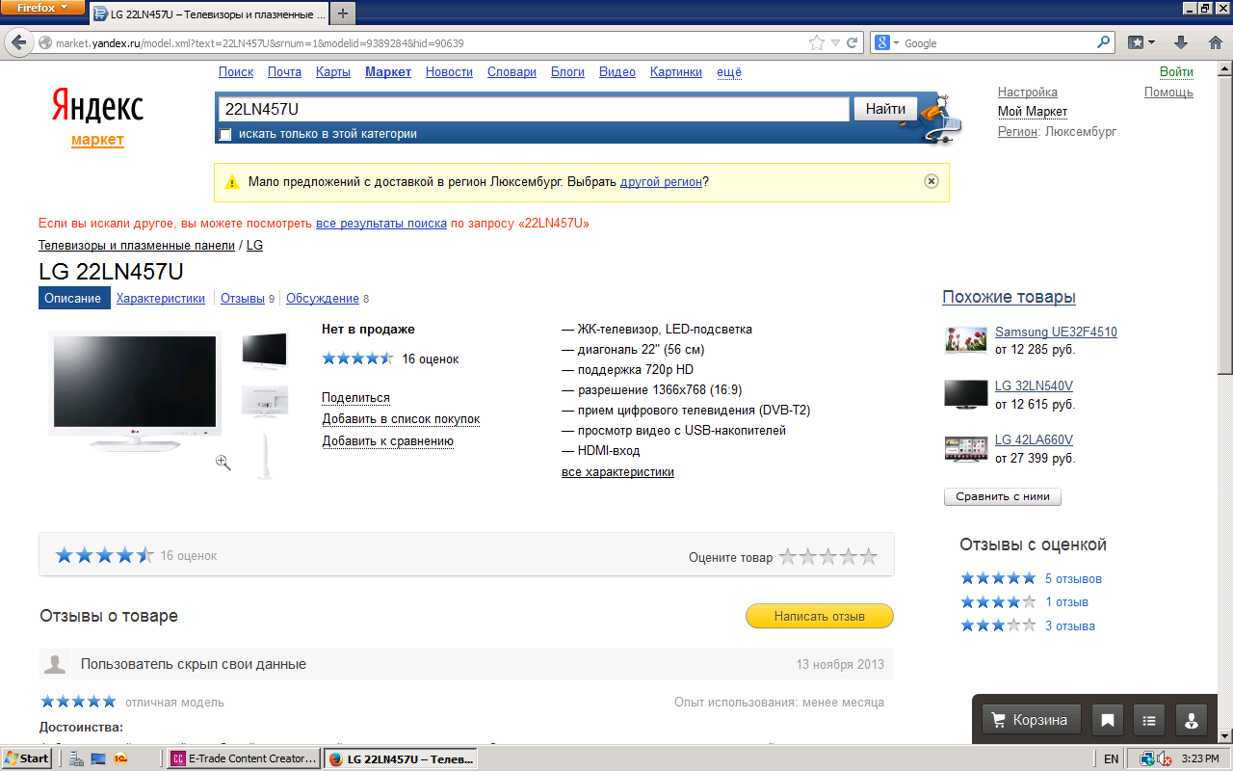Click the grey avatar of the hidden reviewer
The width and height of the screenshot is (1233, 771).
pos(56,664)
